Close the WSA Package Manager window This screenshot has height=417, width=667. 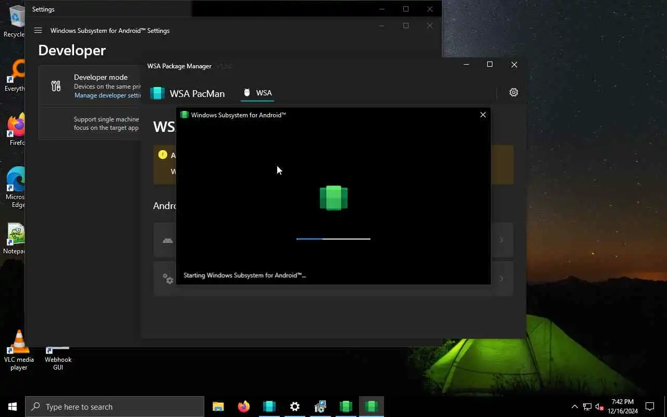tap(514, 65)
